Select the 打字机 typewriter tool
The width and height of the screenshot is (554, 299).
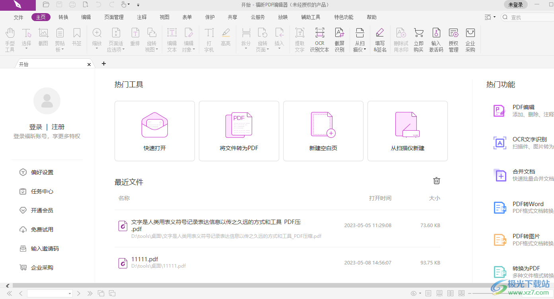coord(209,40)
